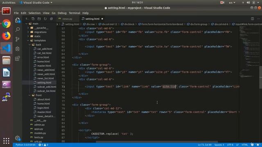
Task: Open the Search view in activity bar
Action: (17, 30)
